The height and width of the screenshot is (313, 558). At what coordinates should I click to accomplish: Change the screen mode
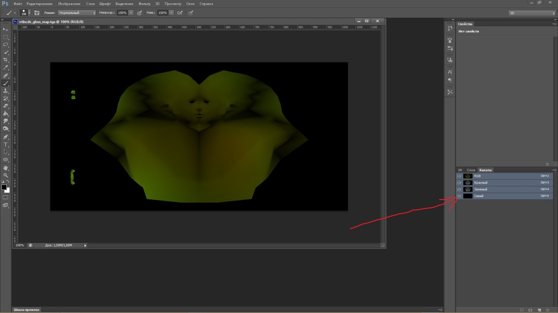[6, 205]
